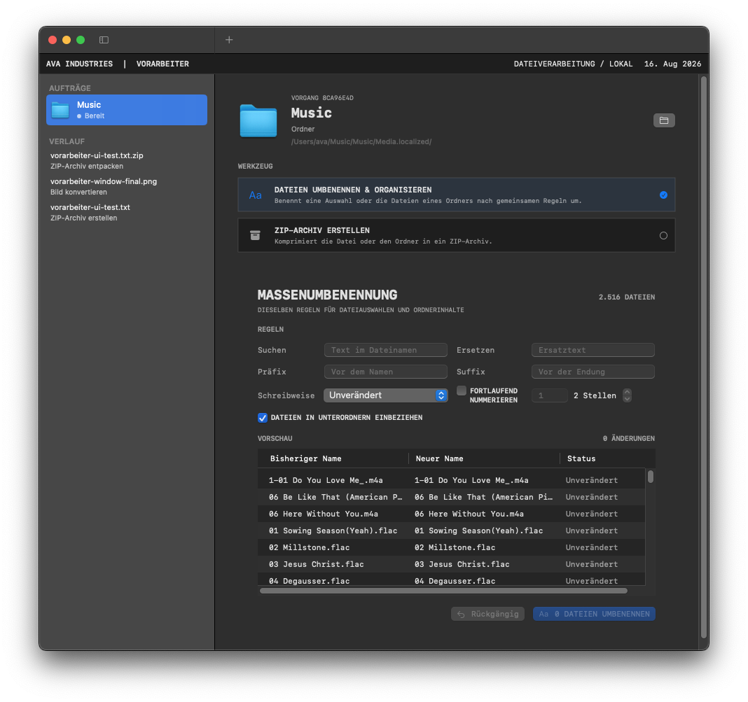Click the Stellen digit stepper
Screen dimensions: 748x702
tap(627, 395)
